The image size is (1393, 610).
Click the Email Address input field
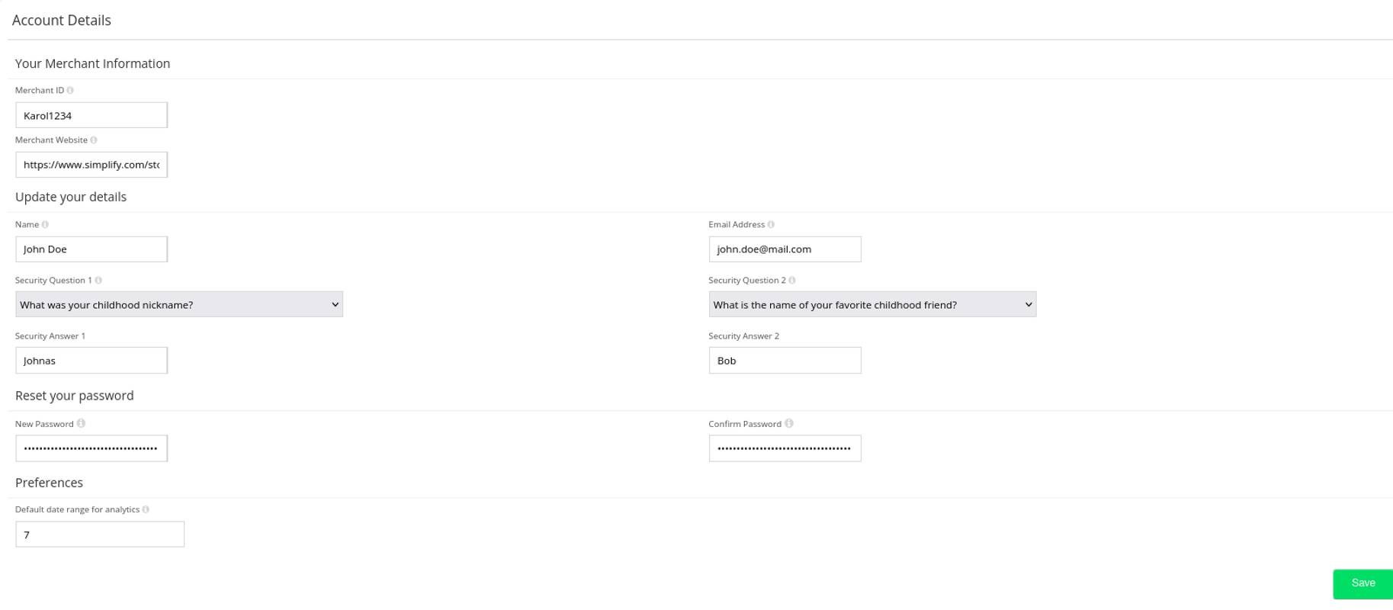click(785, 249)
